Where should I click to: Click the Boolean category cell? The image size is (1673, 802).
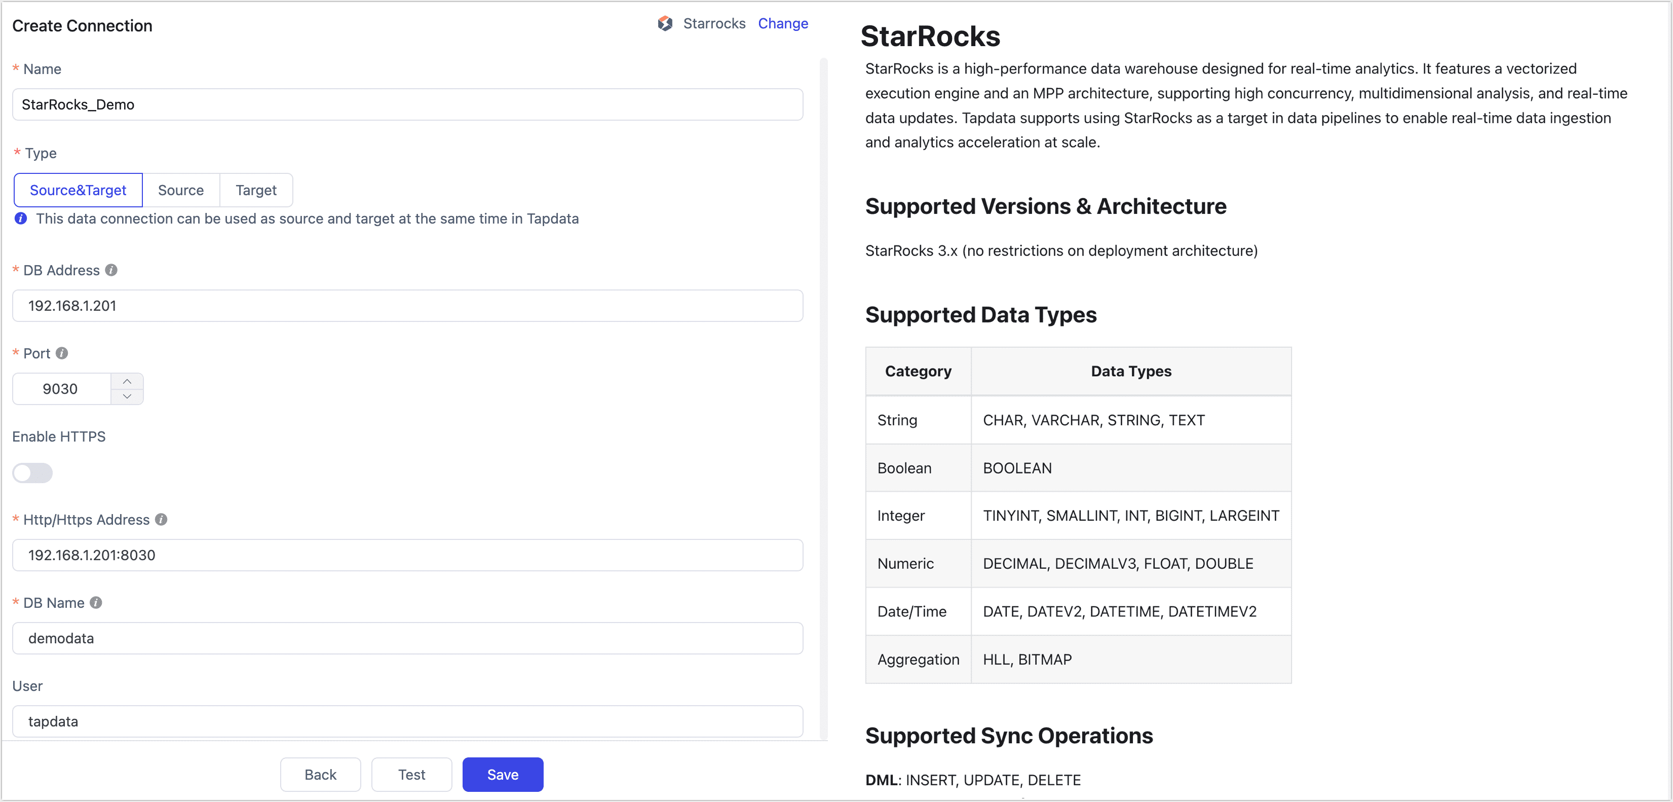tap(919, 468)
